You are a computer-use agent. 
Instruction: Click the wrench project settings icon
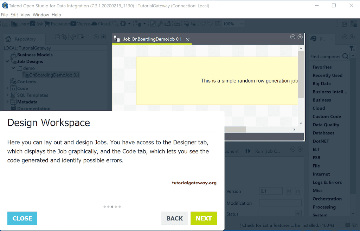pyautogui.click(x=160, y=24)
